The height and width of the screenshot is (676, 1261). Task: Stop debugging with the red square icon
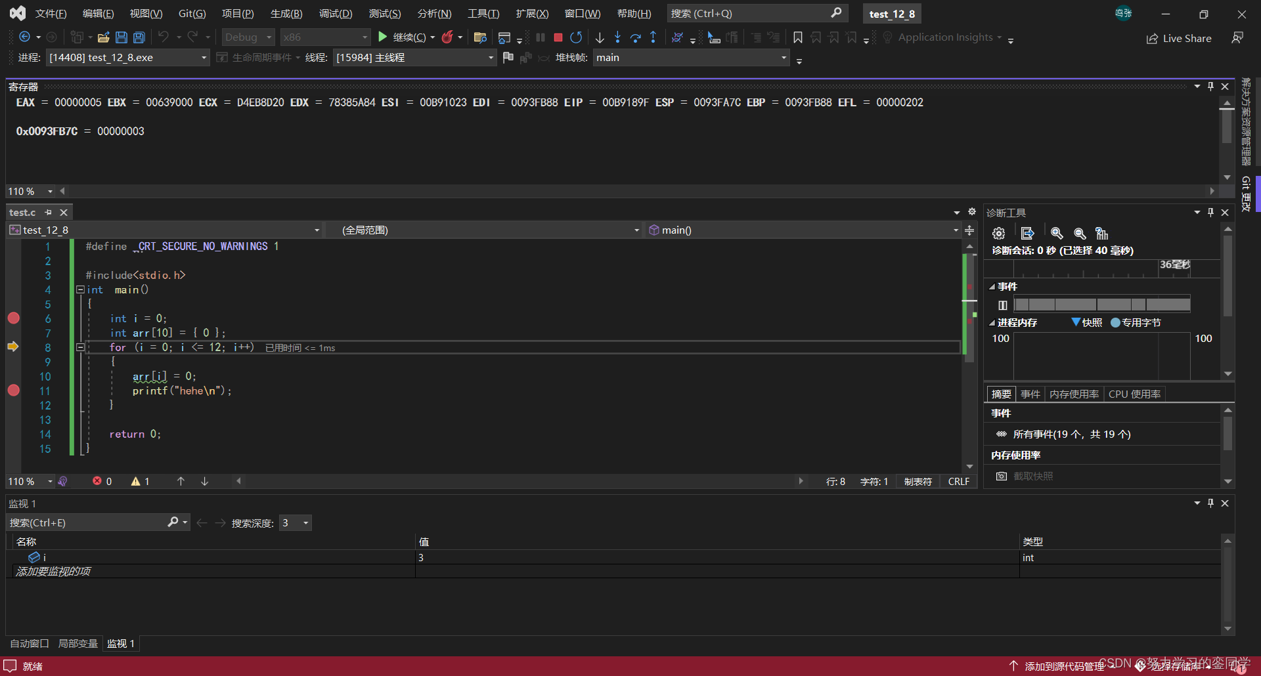pyautogui.click(x=558, y=37)
